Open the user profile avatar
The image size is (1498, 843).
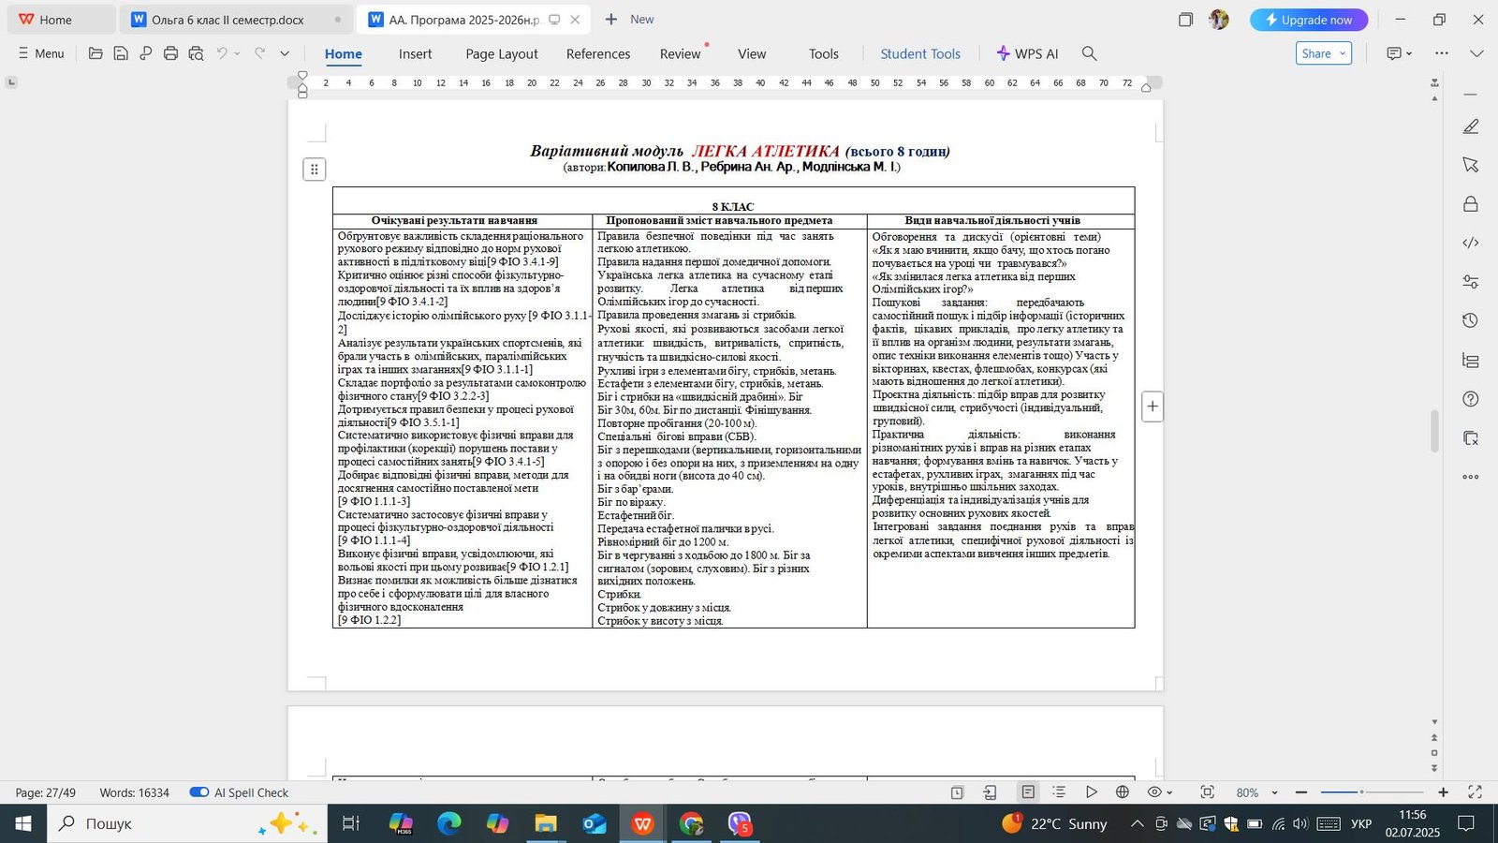pos(1218,20)
